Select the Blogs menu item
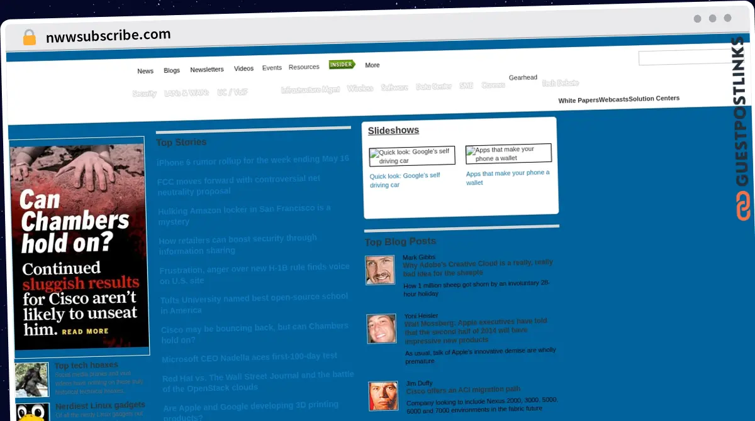The width and height of the screenshot is (755, 421). point(172,70)
